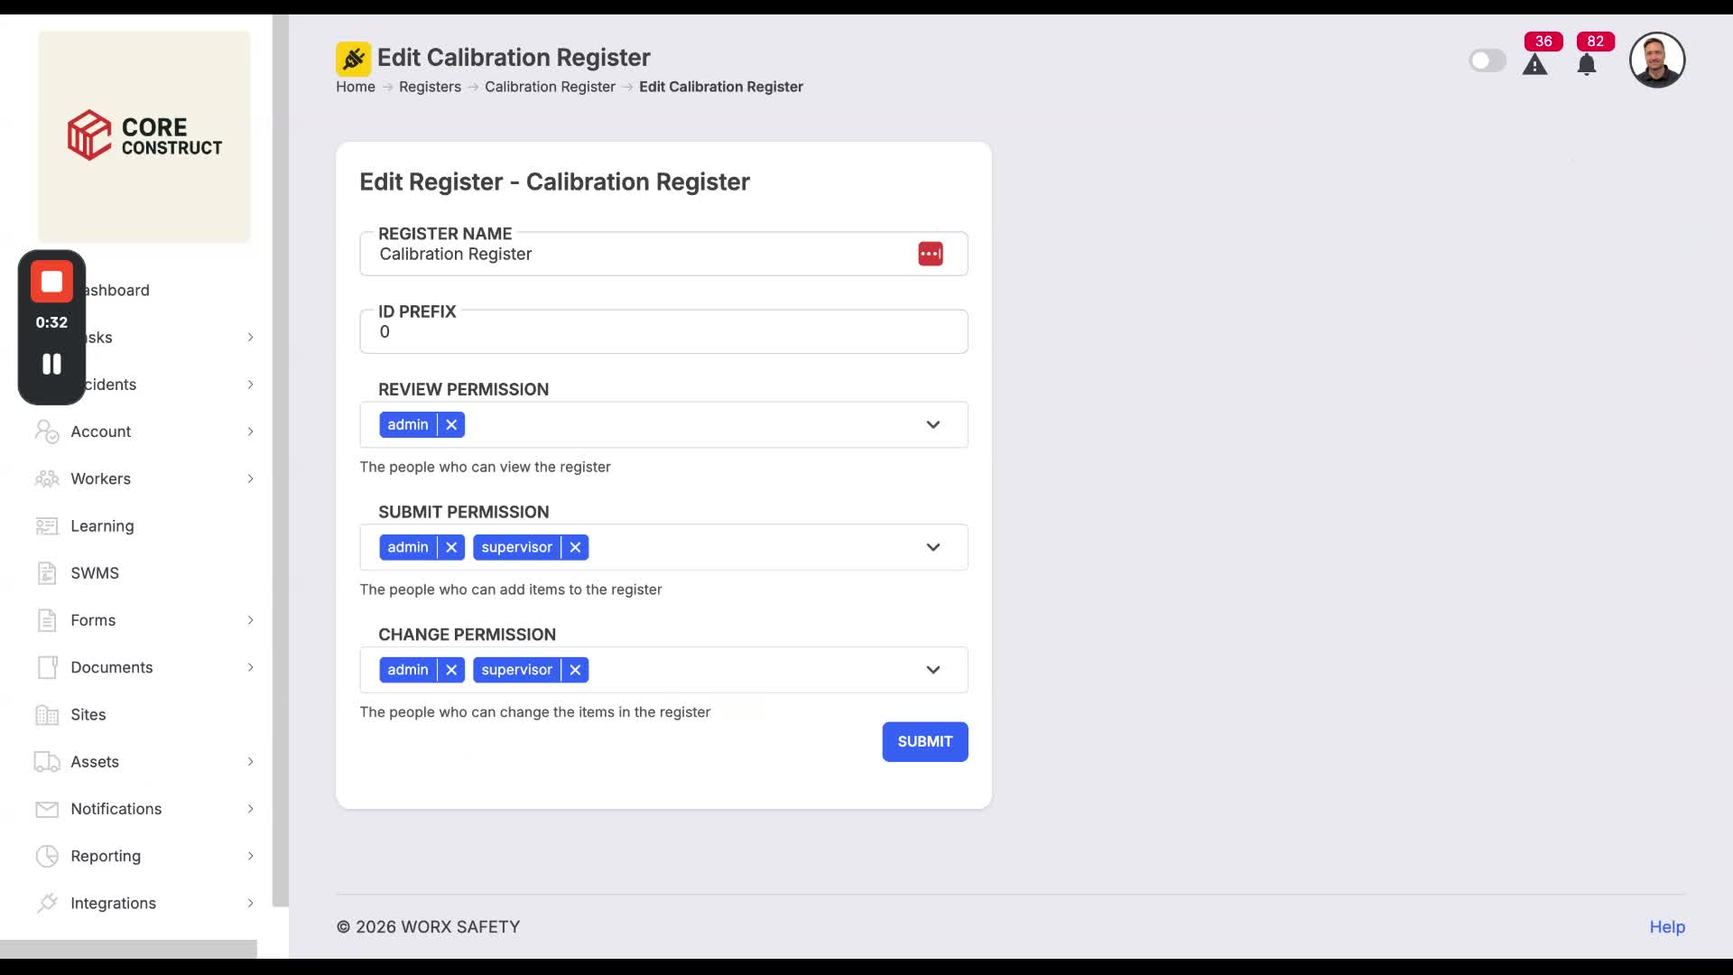Stop the screen recording
1733x975 pixels.
click(51, 282)
